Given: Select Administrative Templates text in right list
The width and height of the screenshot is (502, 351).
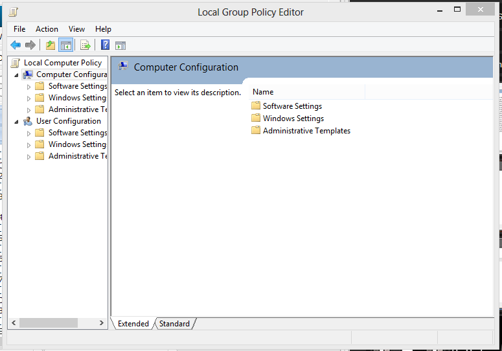Looking at the screenshot, I should 307,131.
